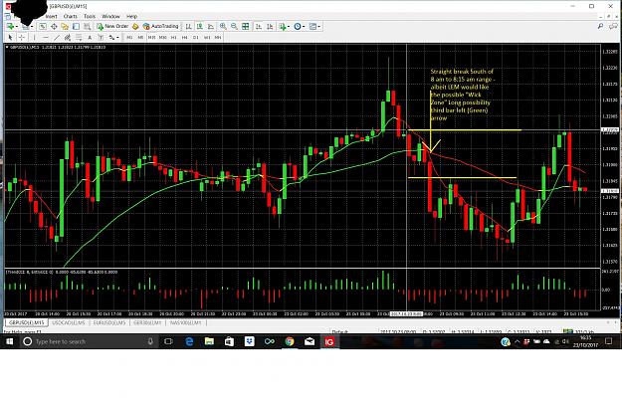Select the Text Label tool
Screen dimensions: 622x398
pyautogui.click(x=101, y=37)
